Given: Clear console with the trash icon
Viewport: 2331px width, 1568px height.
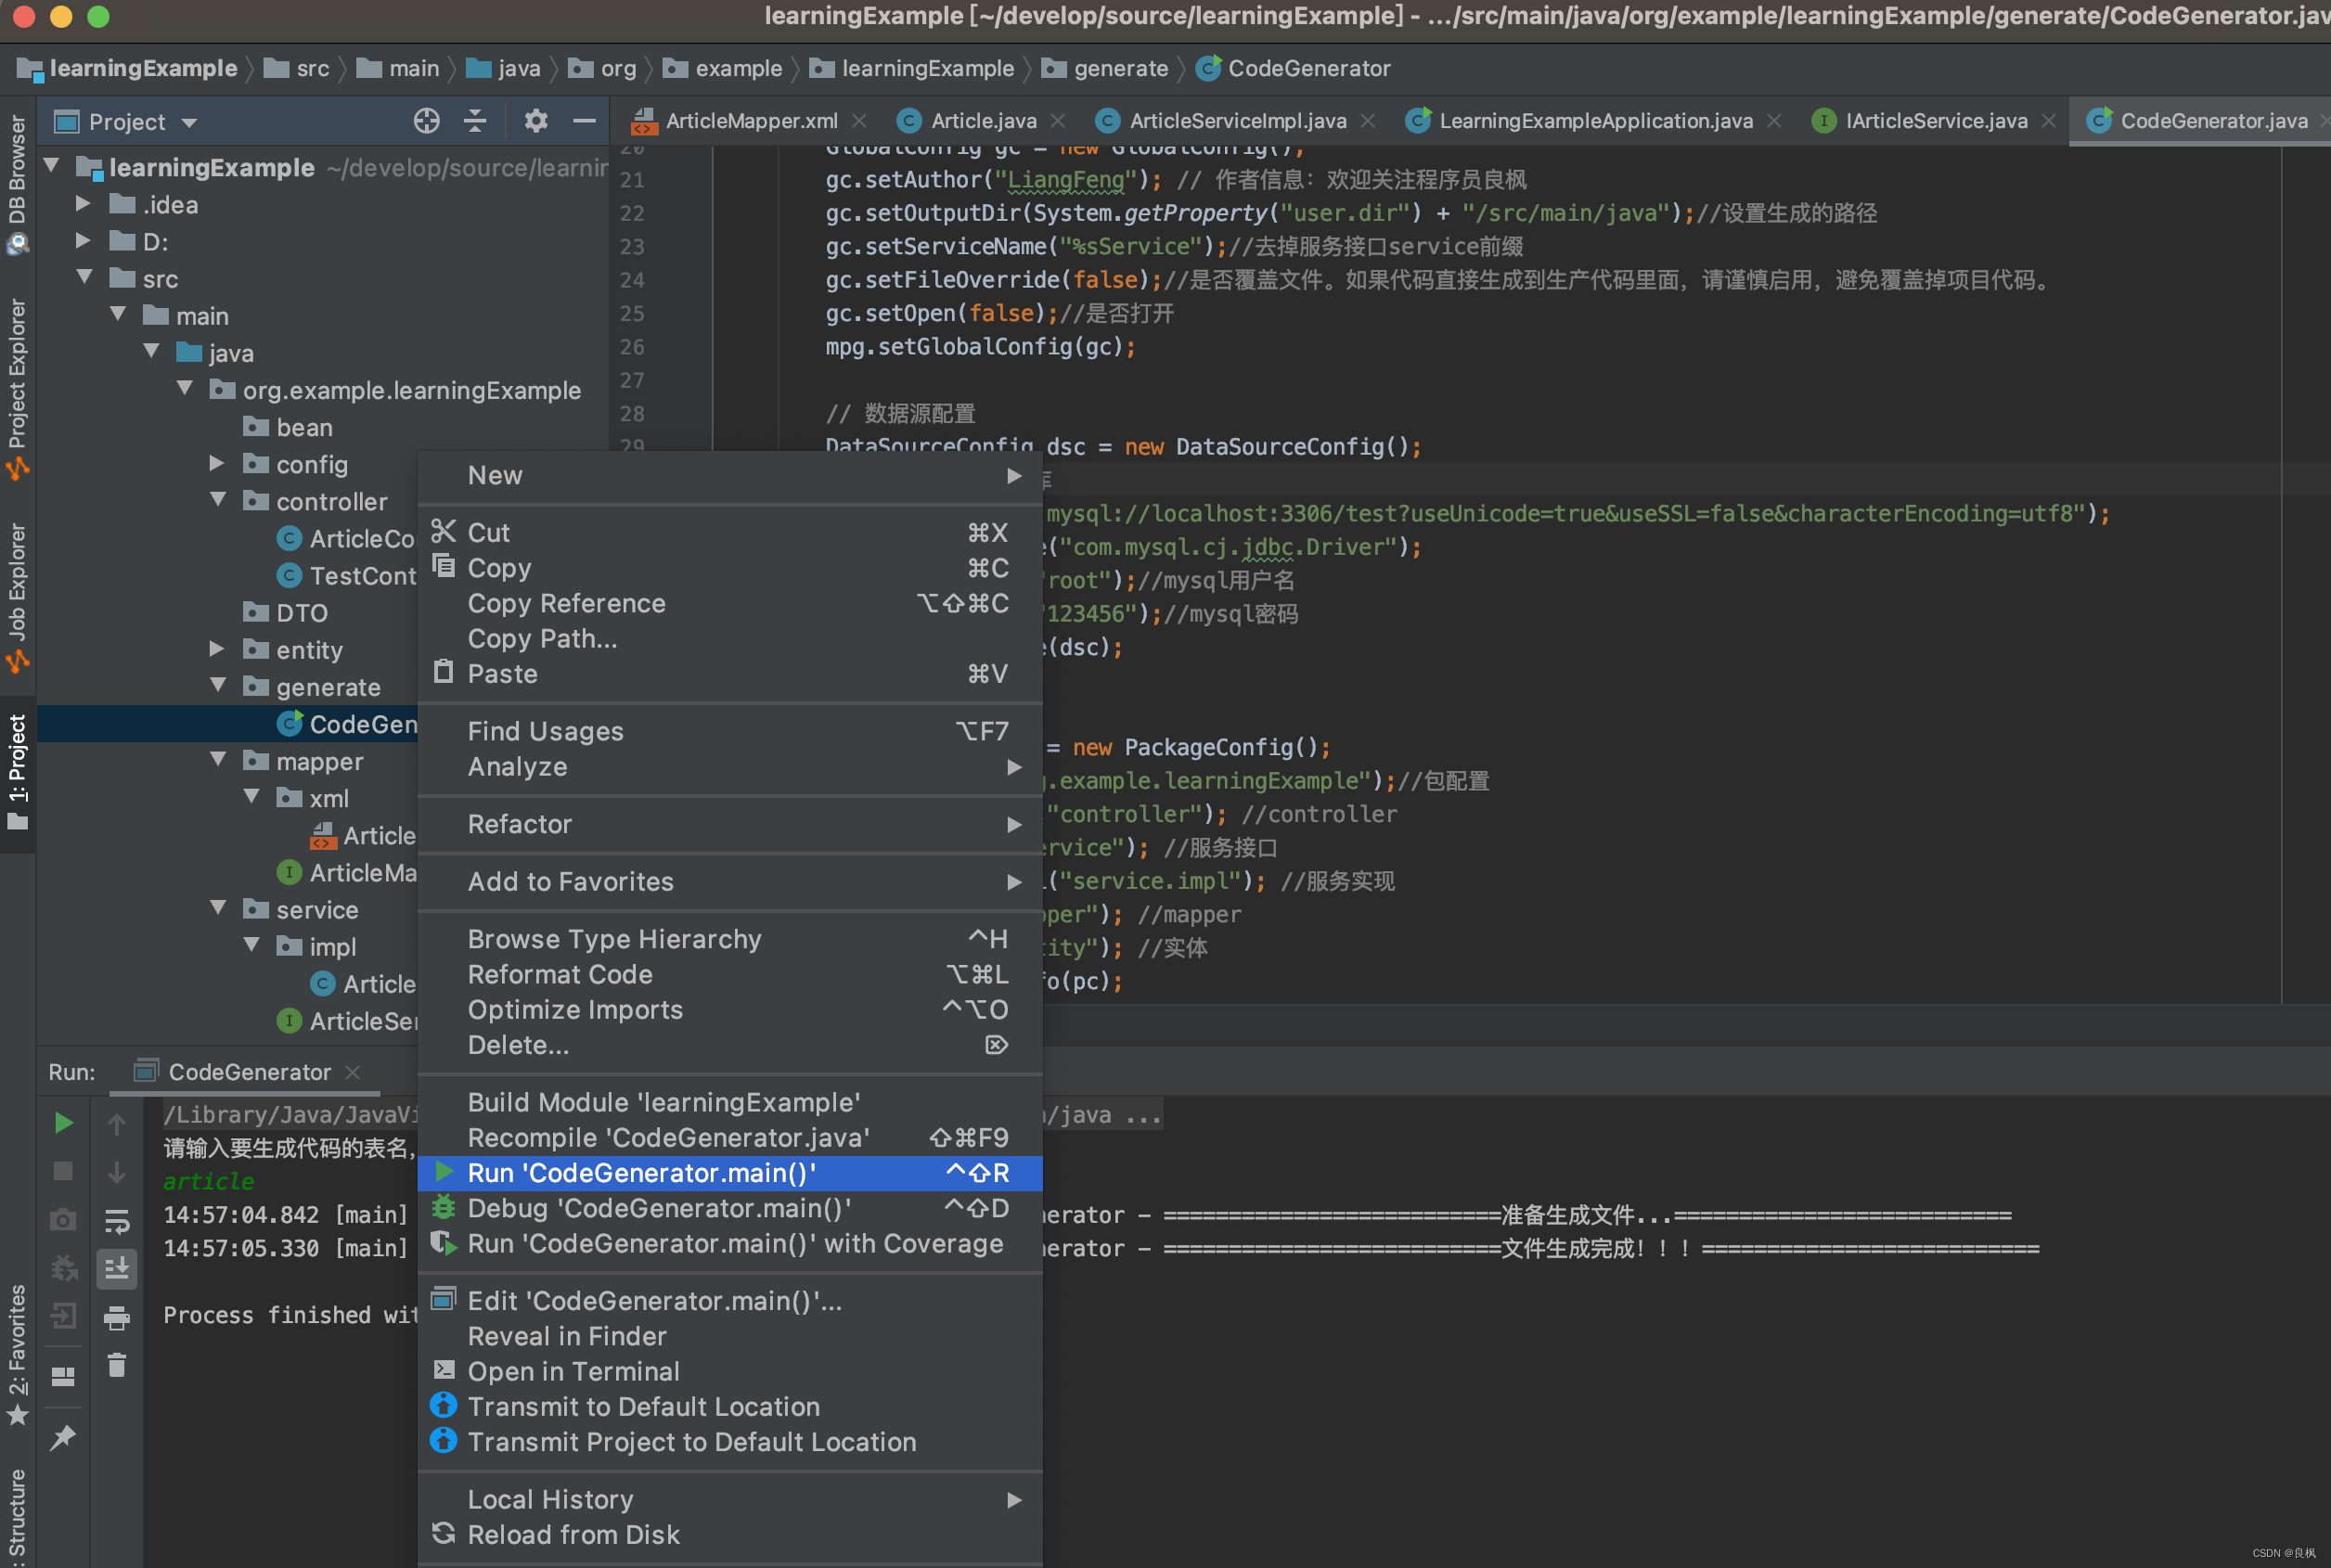Looking at the screenshot, I should pyautogui.click(x=117, y=1366).
